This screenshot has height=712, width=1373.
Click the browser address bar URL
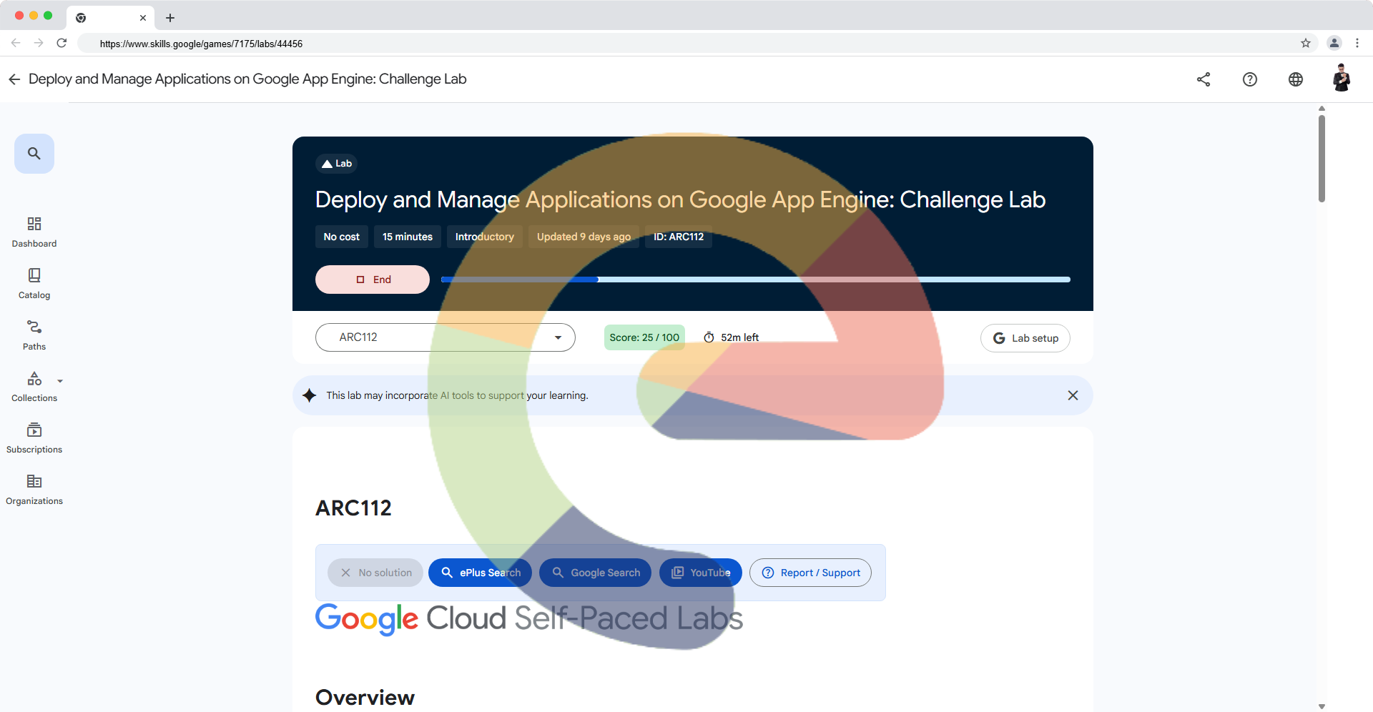coord(201,44)
